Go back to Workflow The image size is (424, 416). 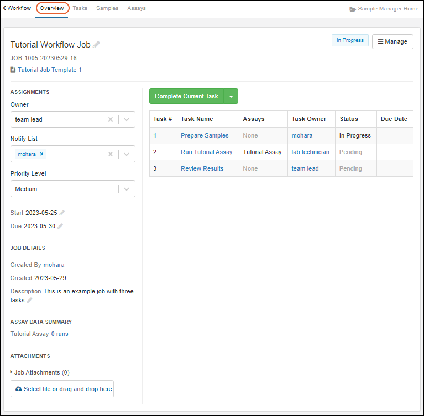pyautogui.click(x=17, y=8)
